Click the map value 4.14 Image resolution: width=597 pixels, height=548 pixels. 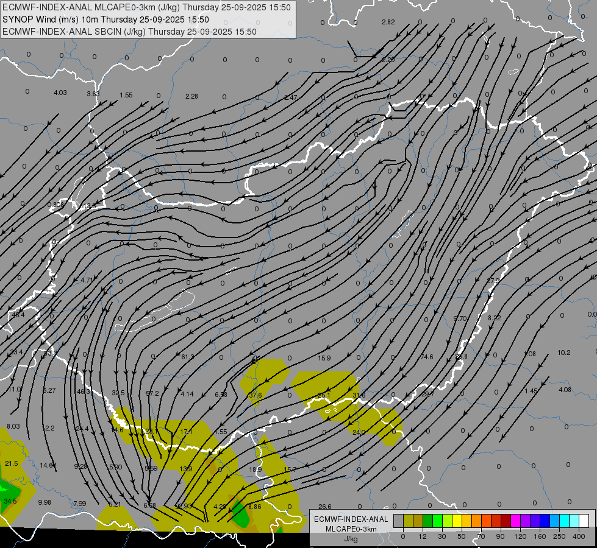click(x=187, y=394)
